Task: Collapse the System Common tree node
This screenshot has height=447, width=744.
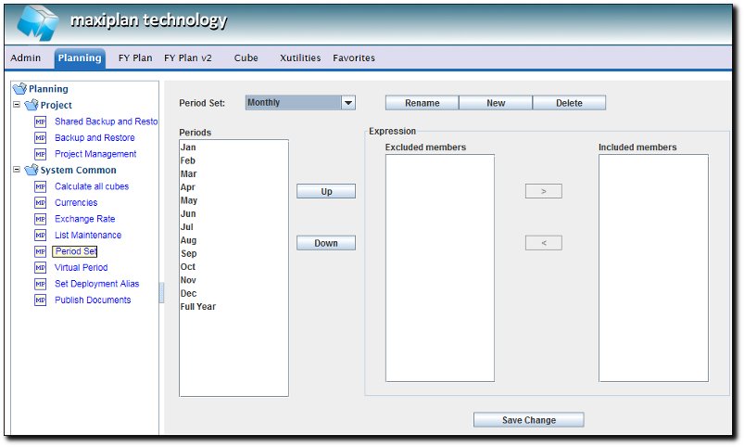Action: coord(17,170)
